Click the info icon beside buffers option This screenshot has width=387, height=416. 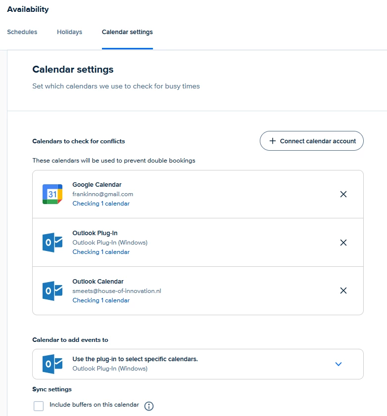pyautogui.click(x=149, y=406)
